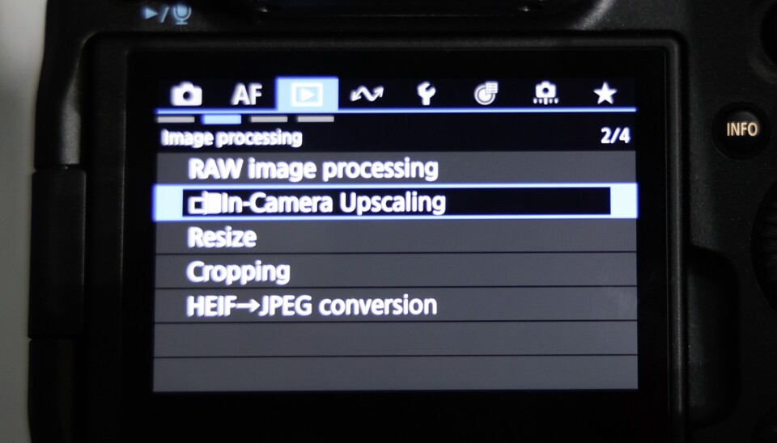Image resolution: width=777 pixels, height=443 pixels.
Task: Push the physical INFO button
Action: [x=742, y=129]
